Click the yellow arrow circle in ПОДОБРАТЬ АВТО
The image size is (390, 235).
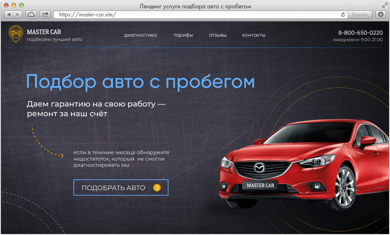pos(157,188)
